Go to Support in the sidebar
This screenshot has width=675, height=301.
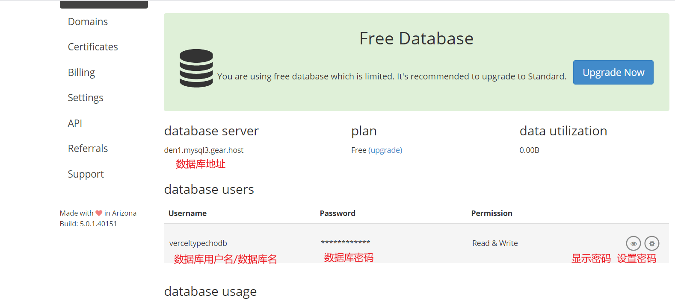click(x=86, y=174)
